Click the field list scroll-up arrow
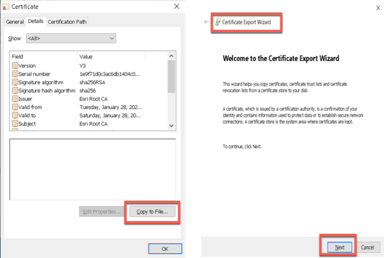Viewport: 384px width, 258px height. pyautogui.click(x=171, y=56)
